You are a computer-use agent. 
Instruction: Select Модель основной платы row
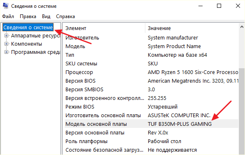pyautogui.click(x=152, y=124)
